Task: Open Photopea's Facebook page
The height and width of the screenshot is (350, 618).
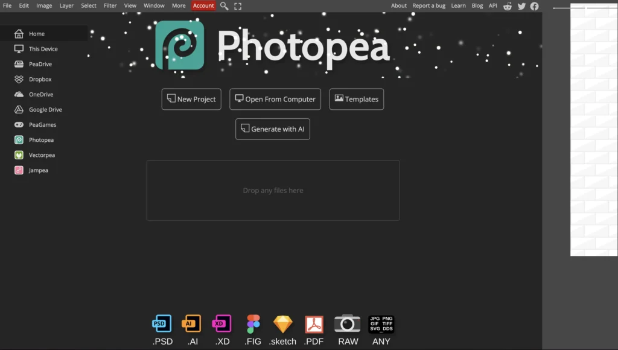Action: [x=535, y=6]
